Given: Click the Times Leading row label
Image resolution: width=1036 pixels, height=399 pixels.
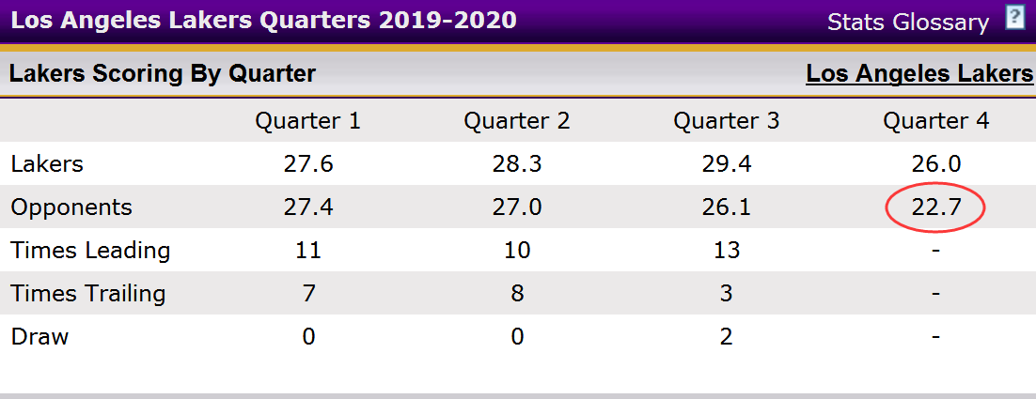Looking at the screenshot, I should pyautogui.click(x=90, y=251).
